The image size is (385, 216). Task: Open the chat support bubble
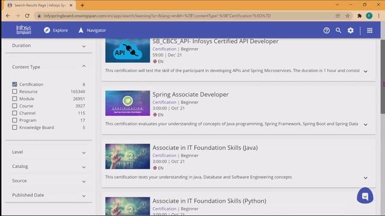click(x=365, y=196)
